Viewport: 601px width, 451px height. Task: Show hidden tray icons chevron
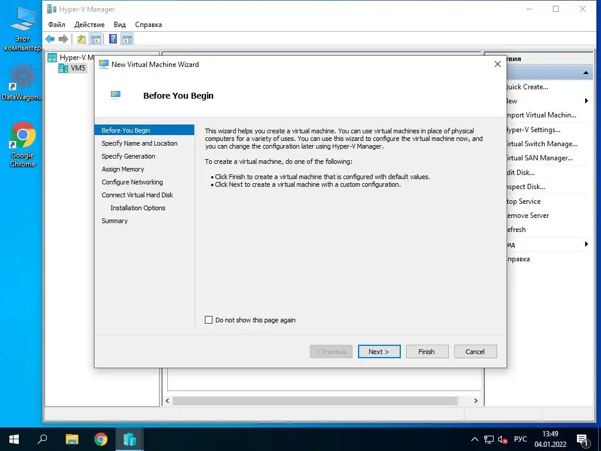[x=474, y=439]
